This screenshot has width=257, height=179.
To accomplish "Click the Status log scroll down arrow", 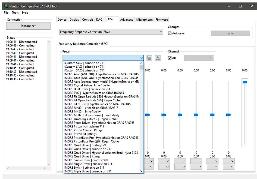I will pos(49,164).
